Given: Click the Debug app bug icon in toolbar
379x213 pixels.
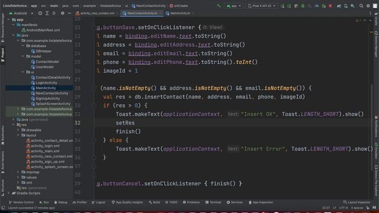Looking at the screenshot, I should (x=303, y=6).
